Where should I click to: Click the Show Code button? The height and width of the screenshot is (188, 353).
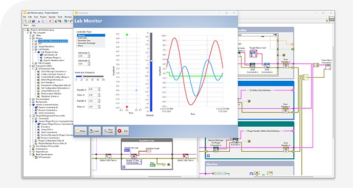click(x=108, y=131)
